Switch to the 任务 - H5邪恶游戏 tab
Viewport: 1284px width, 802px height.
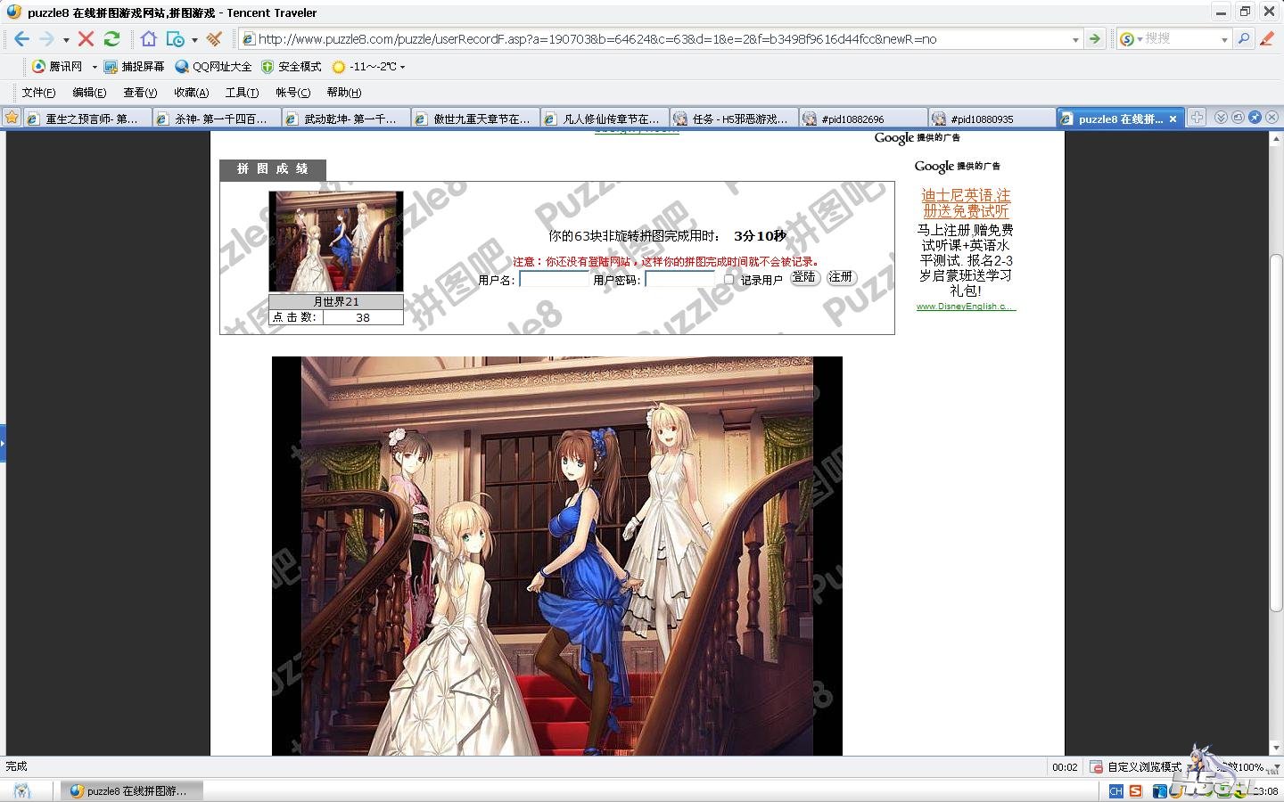click(734, 119)
